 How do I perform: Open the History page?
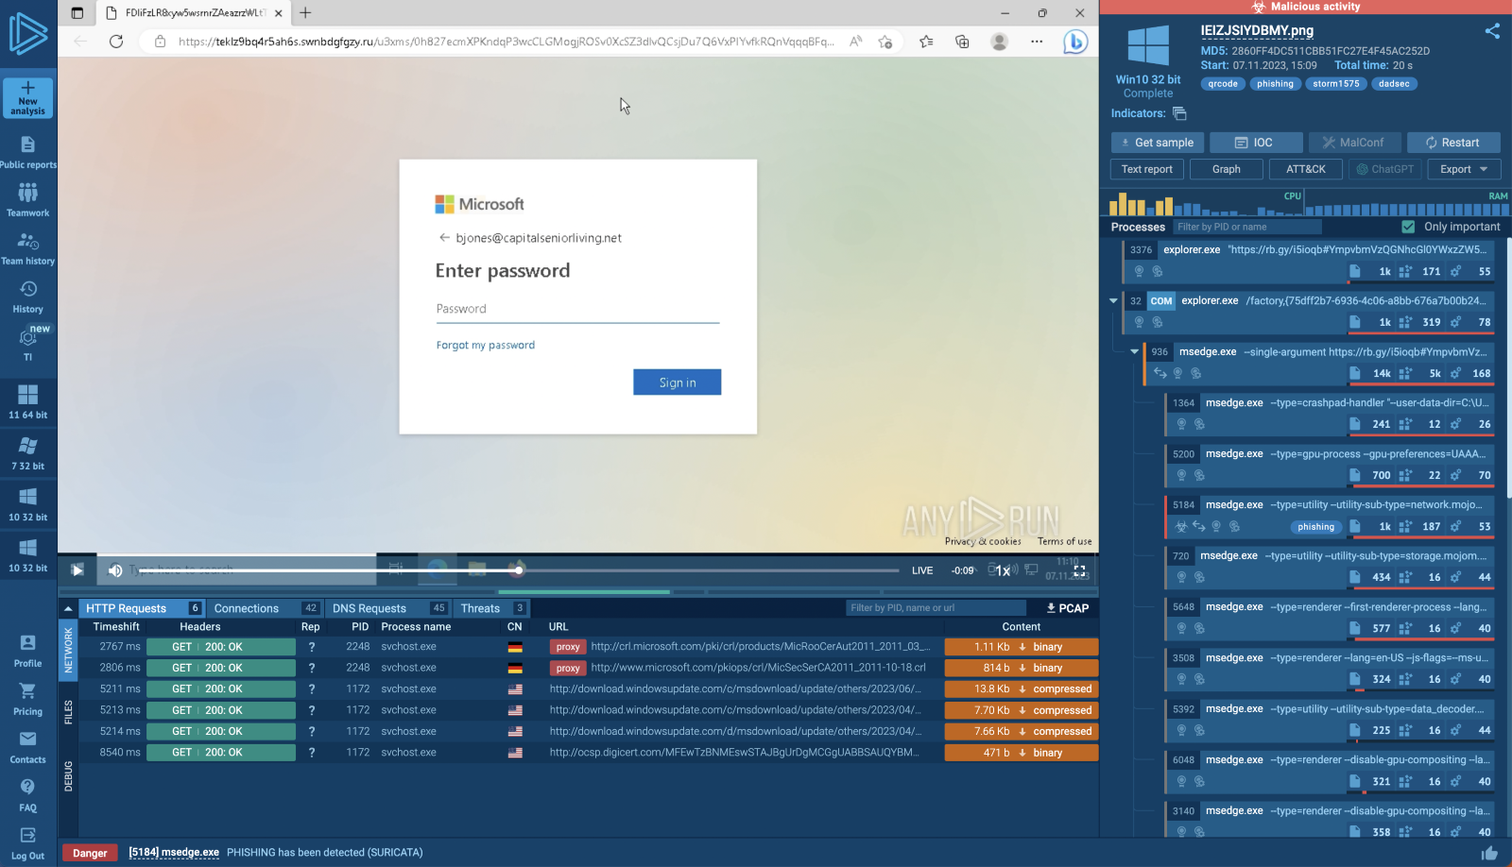point(28,297)
